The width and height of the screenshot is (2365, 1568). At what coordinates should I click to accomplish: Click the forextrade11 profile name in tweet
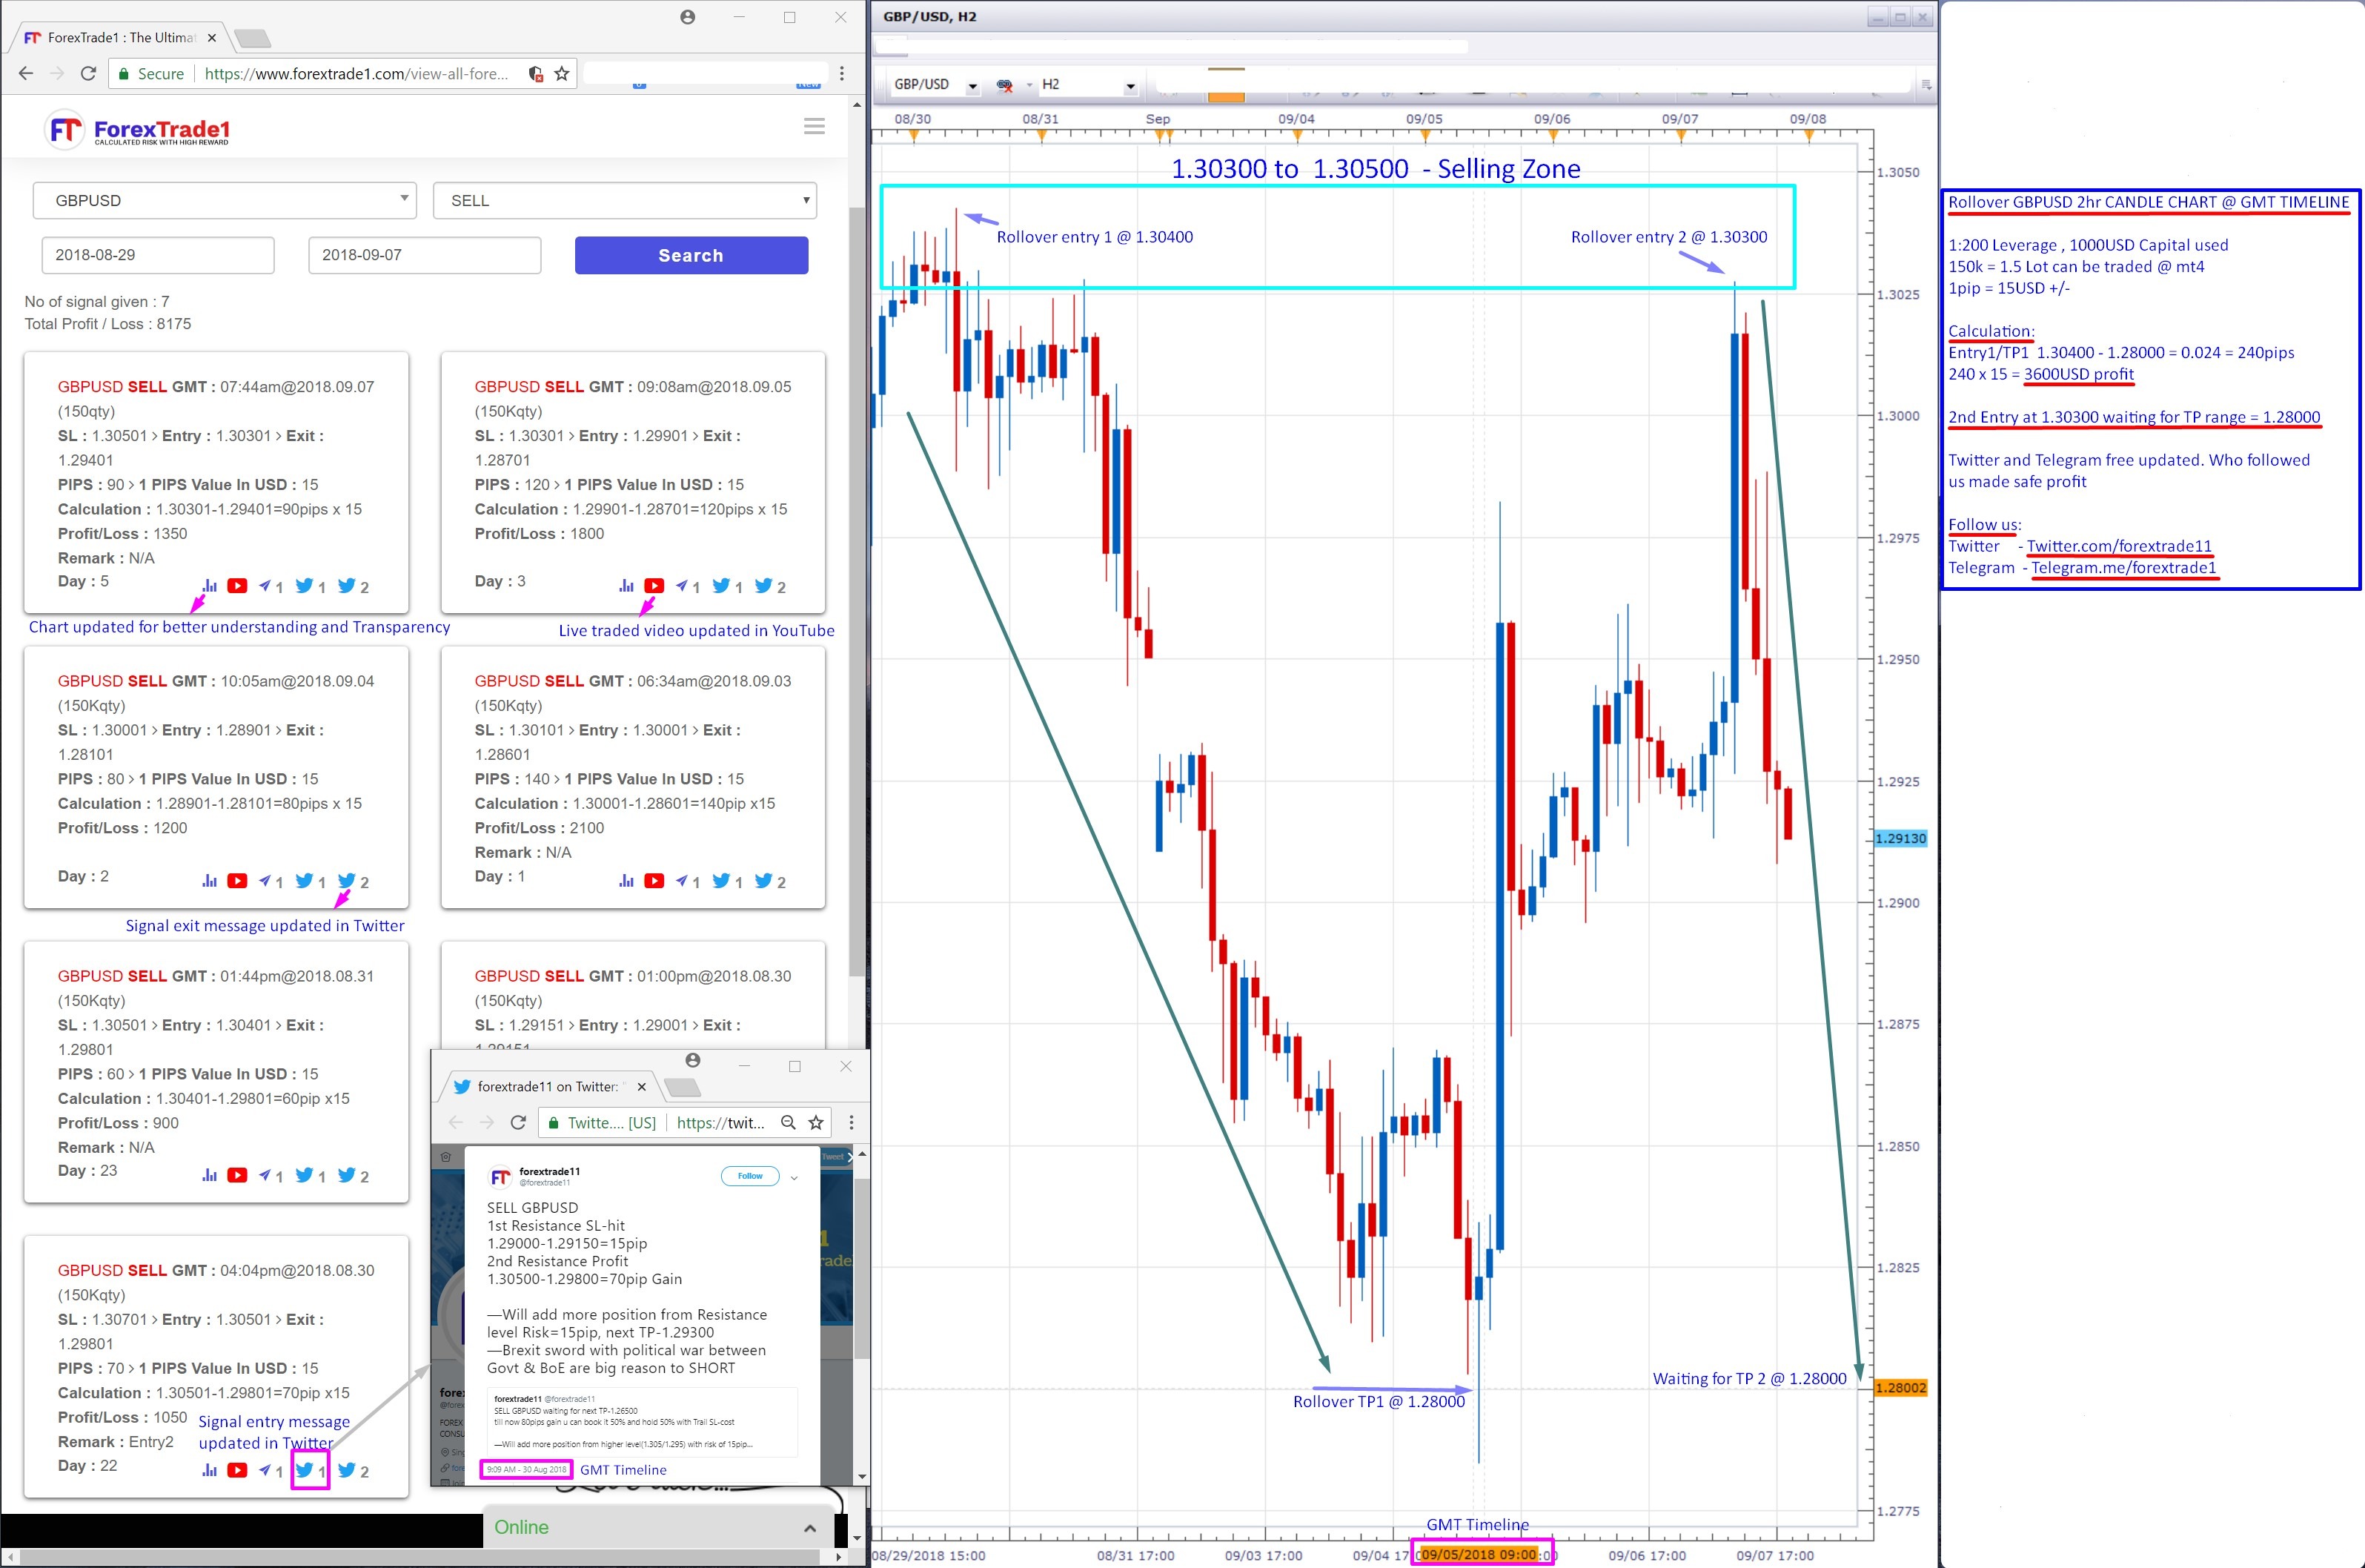point(548,1171)
